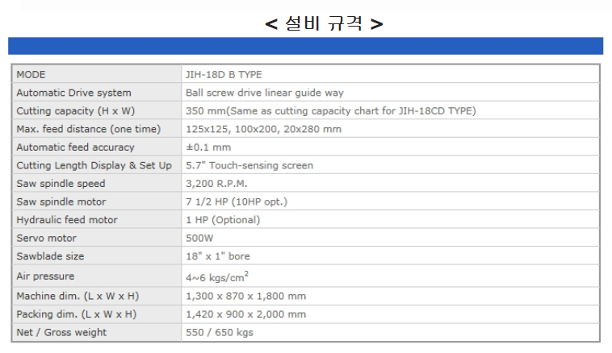Click the 350 mm cutting capacity value

[330, 111]
